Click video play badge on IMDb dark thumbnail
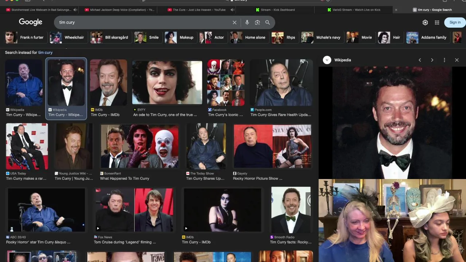Viewport: 466px width, 262px height. pyautogui.click(x=186, y=229)
